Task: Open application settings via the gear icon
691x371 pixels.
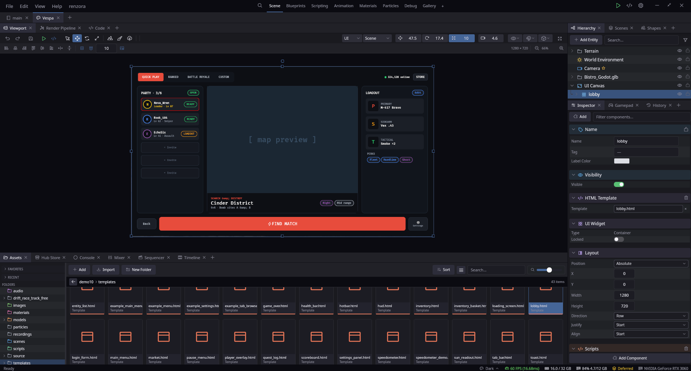Action: (641, 5)
